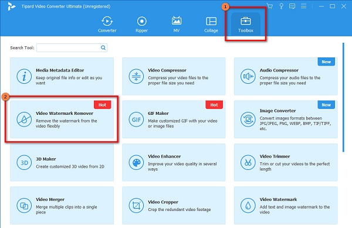Open the GIF Maker icon
This screenshot has width=352, height=228.
pyautogui.click(x=136, y=119)
